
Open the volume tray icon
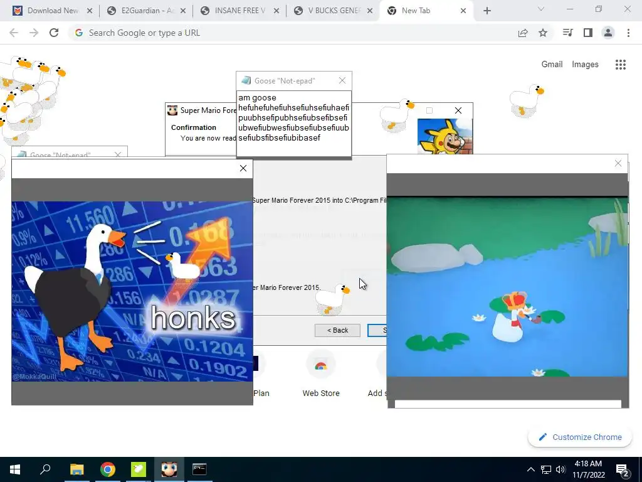[x=560, y=469]
